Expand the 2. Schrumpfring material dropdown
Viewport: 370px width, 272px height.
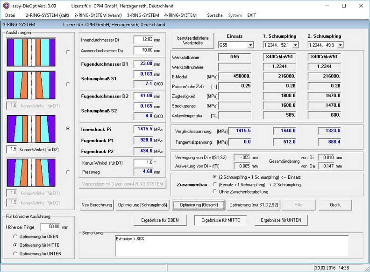click(x=340, y=45)
